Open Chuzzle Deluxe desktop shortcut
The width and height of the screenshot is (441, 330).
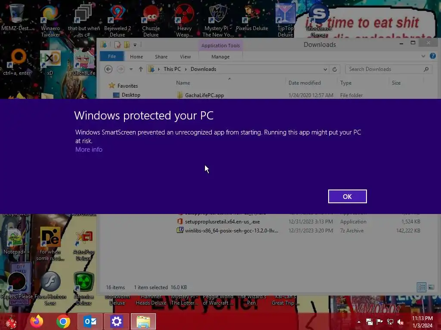tap(151, 21)
